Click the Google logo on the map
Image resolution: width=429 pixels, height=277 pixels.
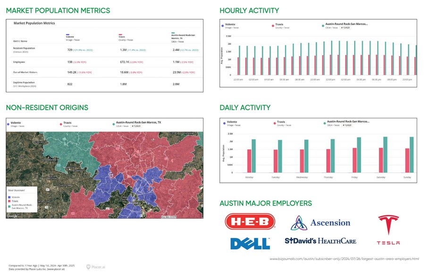(x=12, y=216)
